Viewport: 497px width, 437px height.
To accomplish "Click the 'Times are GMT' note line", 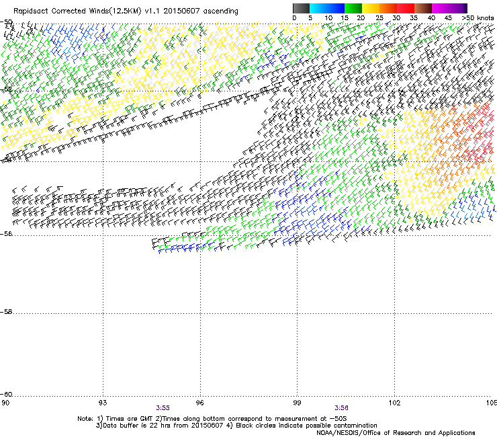I will [x=212, y=419].
